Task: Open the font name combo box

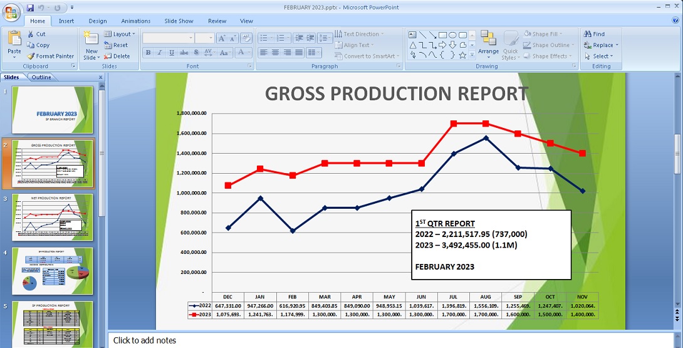Action: pos(168,38)
